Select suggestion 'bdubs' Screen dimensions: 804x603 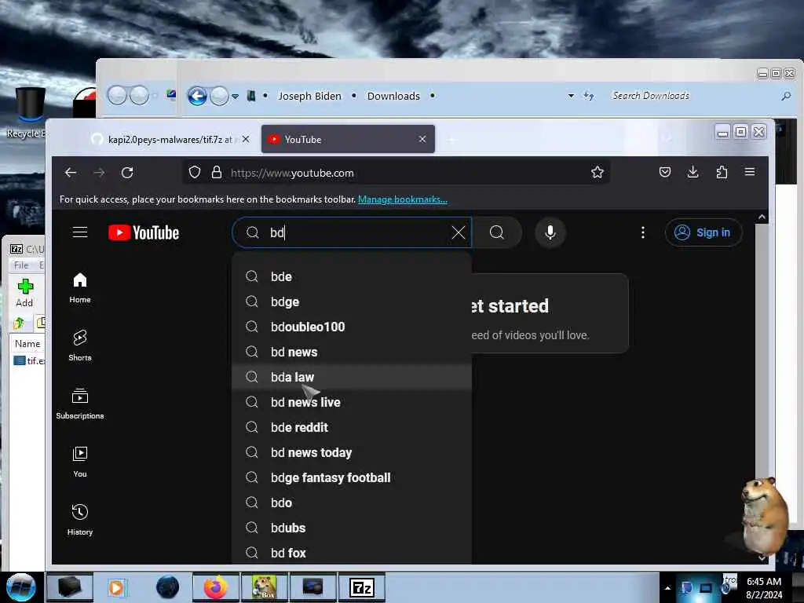352,528
